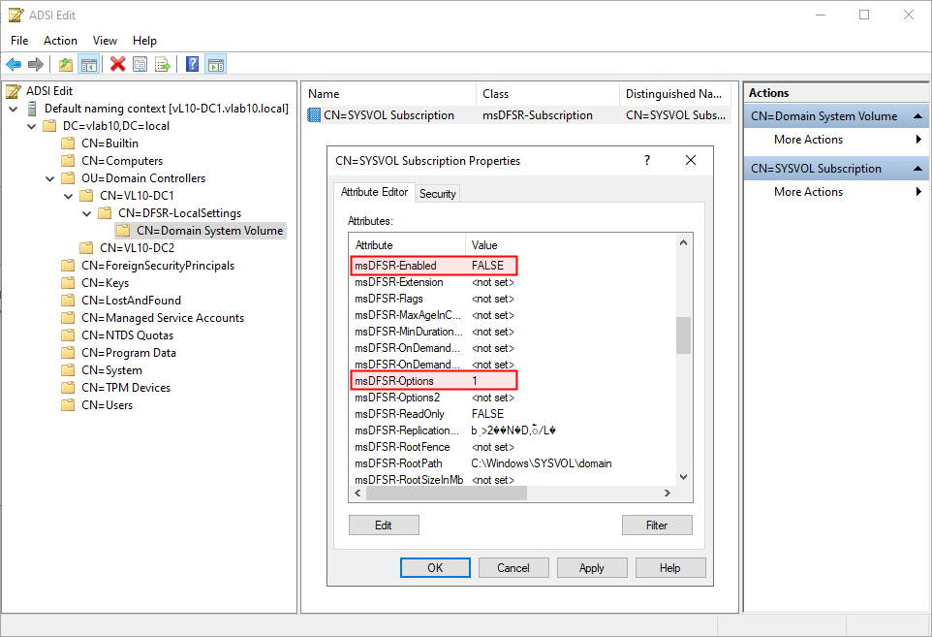Click the Edit button
Viewport: 932px width, 637px height.
[384, 526]
